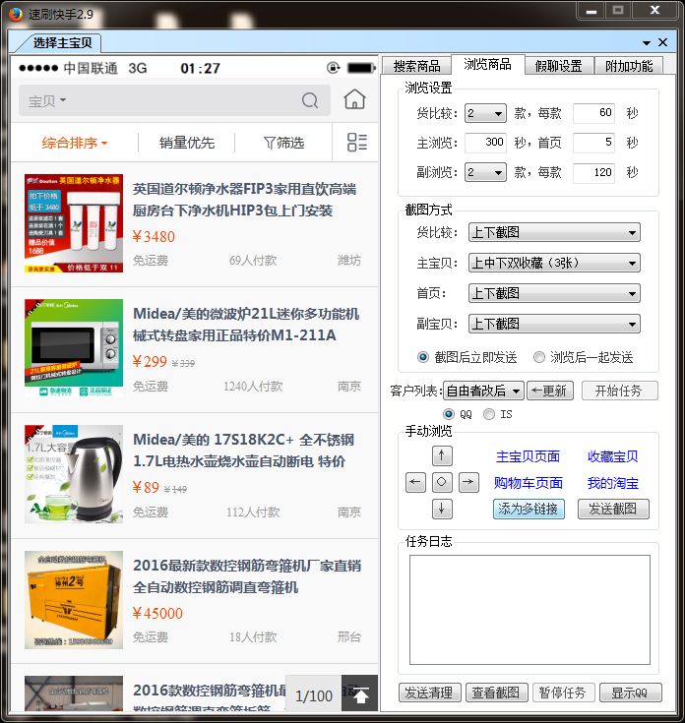Open 收藏宝贝 link
685x723 pixels.
coord(612,456)
